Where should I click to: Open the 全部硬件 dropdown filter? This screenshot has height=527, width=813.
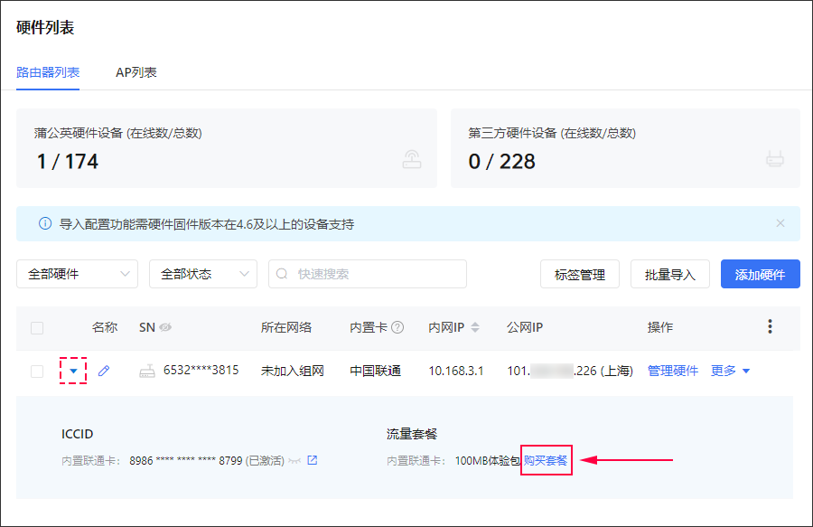click(77, 274)
